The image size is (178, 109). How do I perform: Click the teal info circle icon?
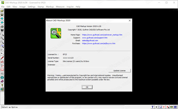point(2,77)
